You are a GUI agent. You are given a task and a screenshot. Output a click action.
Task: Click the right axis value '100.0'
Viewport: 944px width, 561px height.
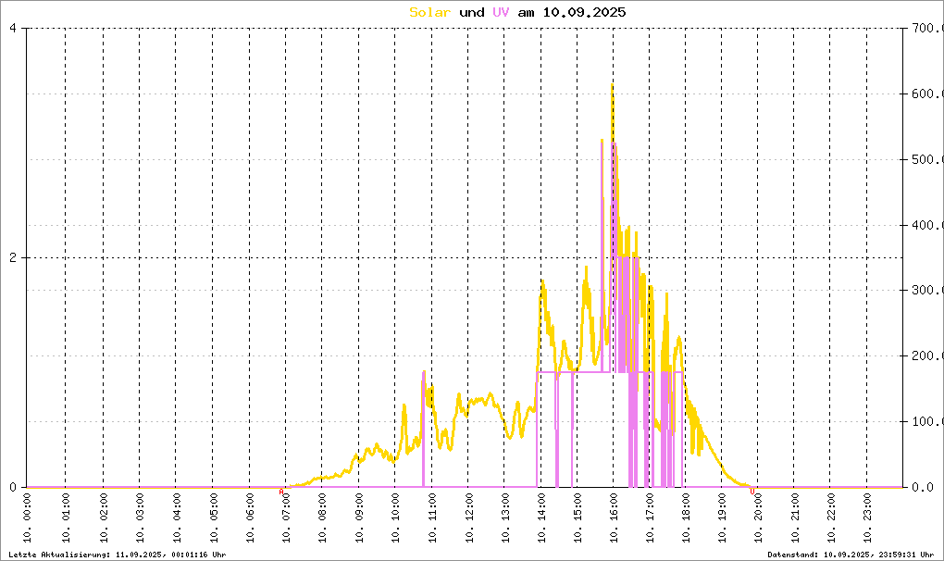[x=925, y=421]
